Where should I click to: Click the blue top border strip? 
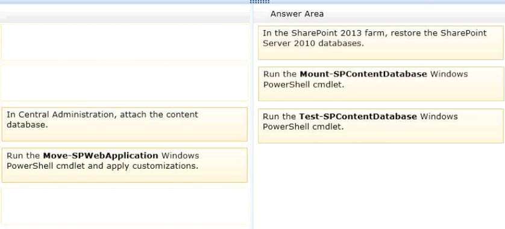pyautogui.click(x=252, y=2)
